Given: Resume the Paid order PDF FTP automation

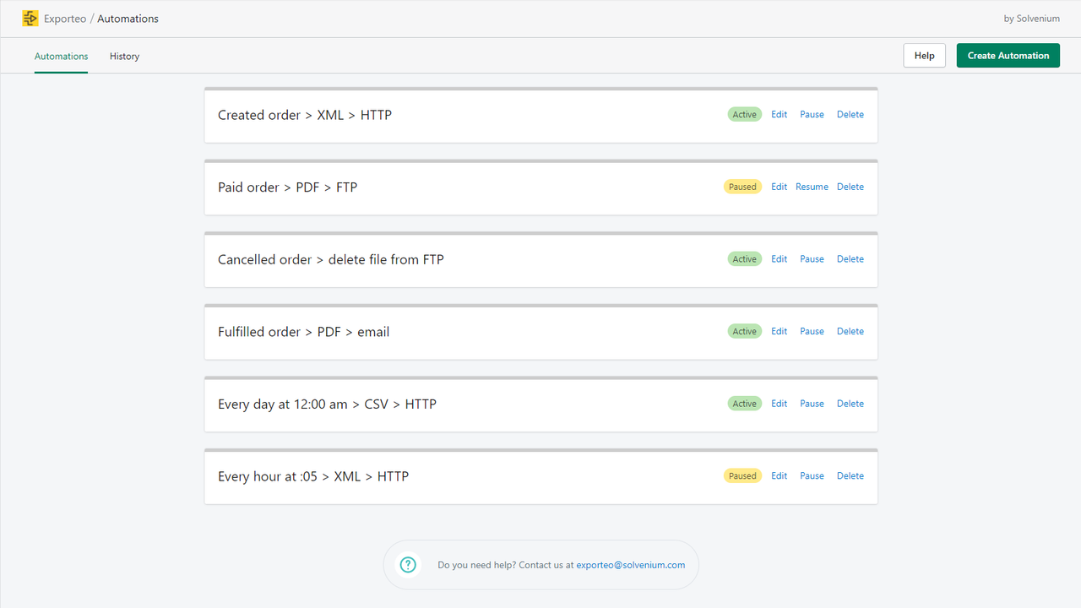Looking at the screenshot, I should (812, 187).
